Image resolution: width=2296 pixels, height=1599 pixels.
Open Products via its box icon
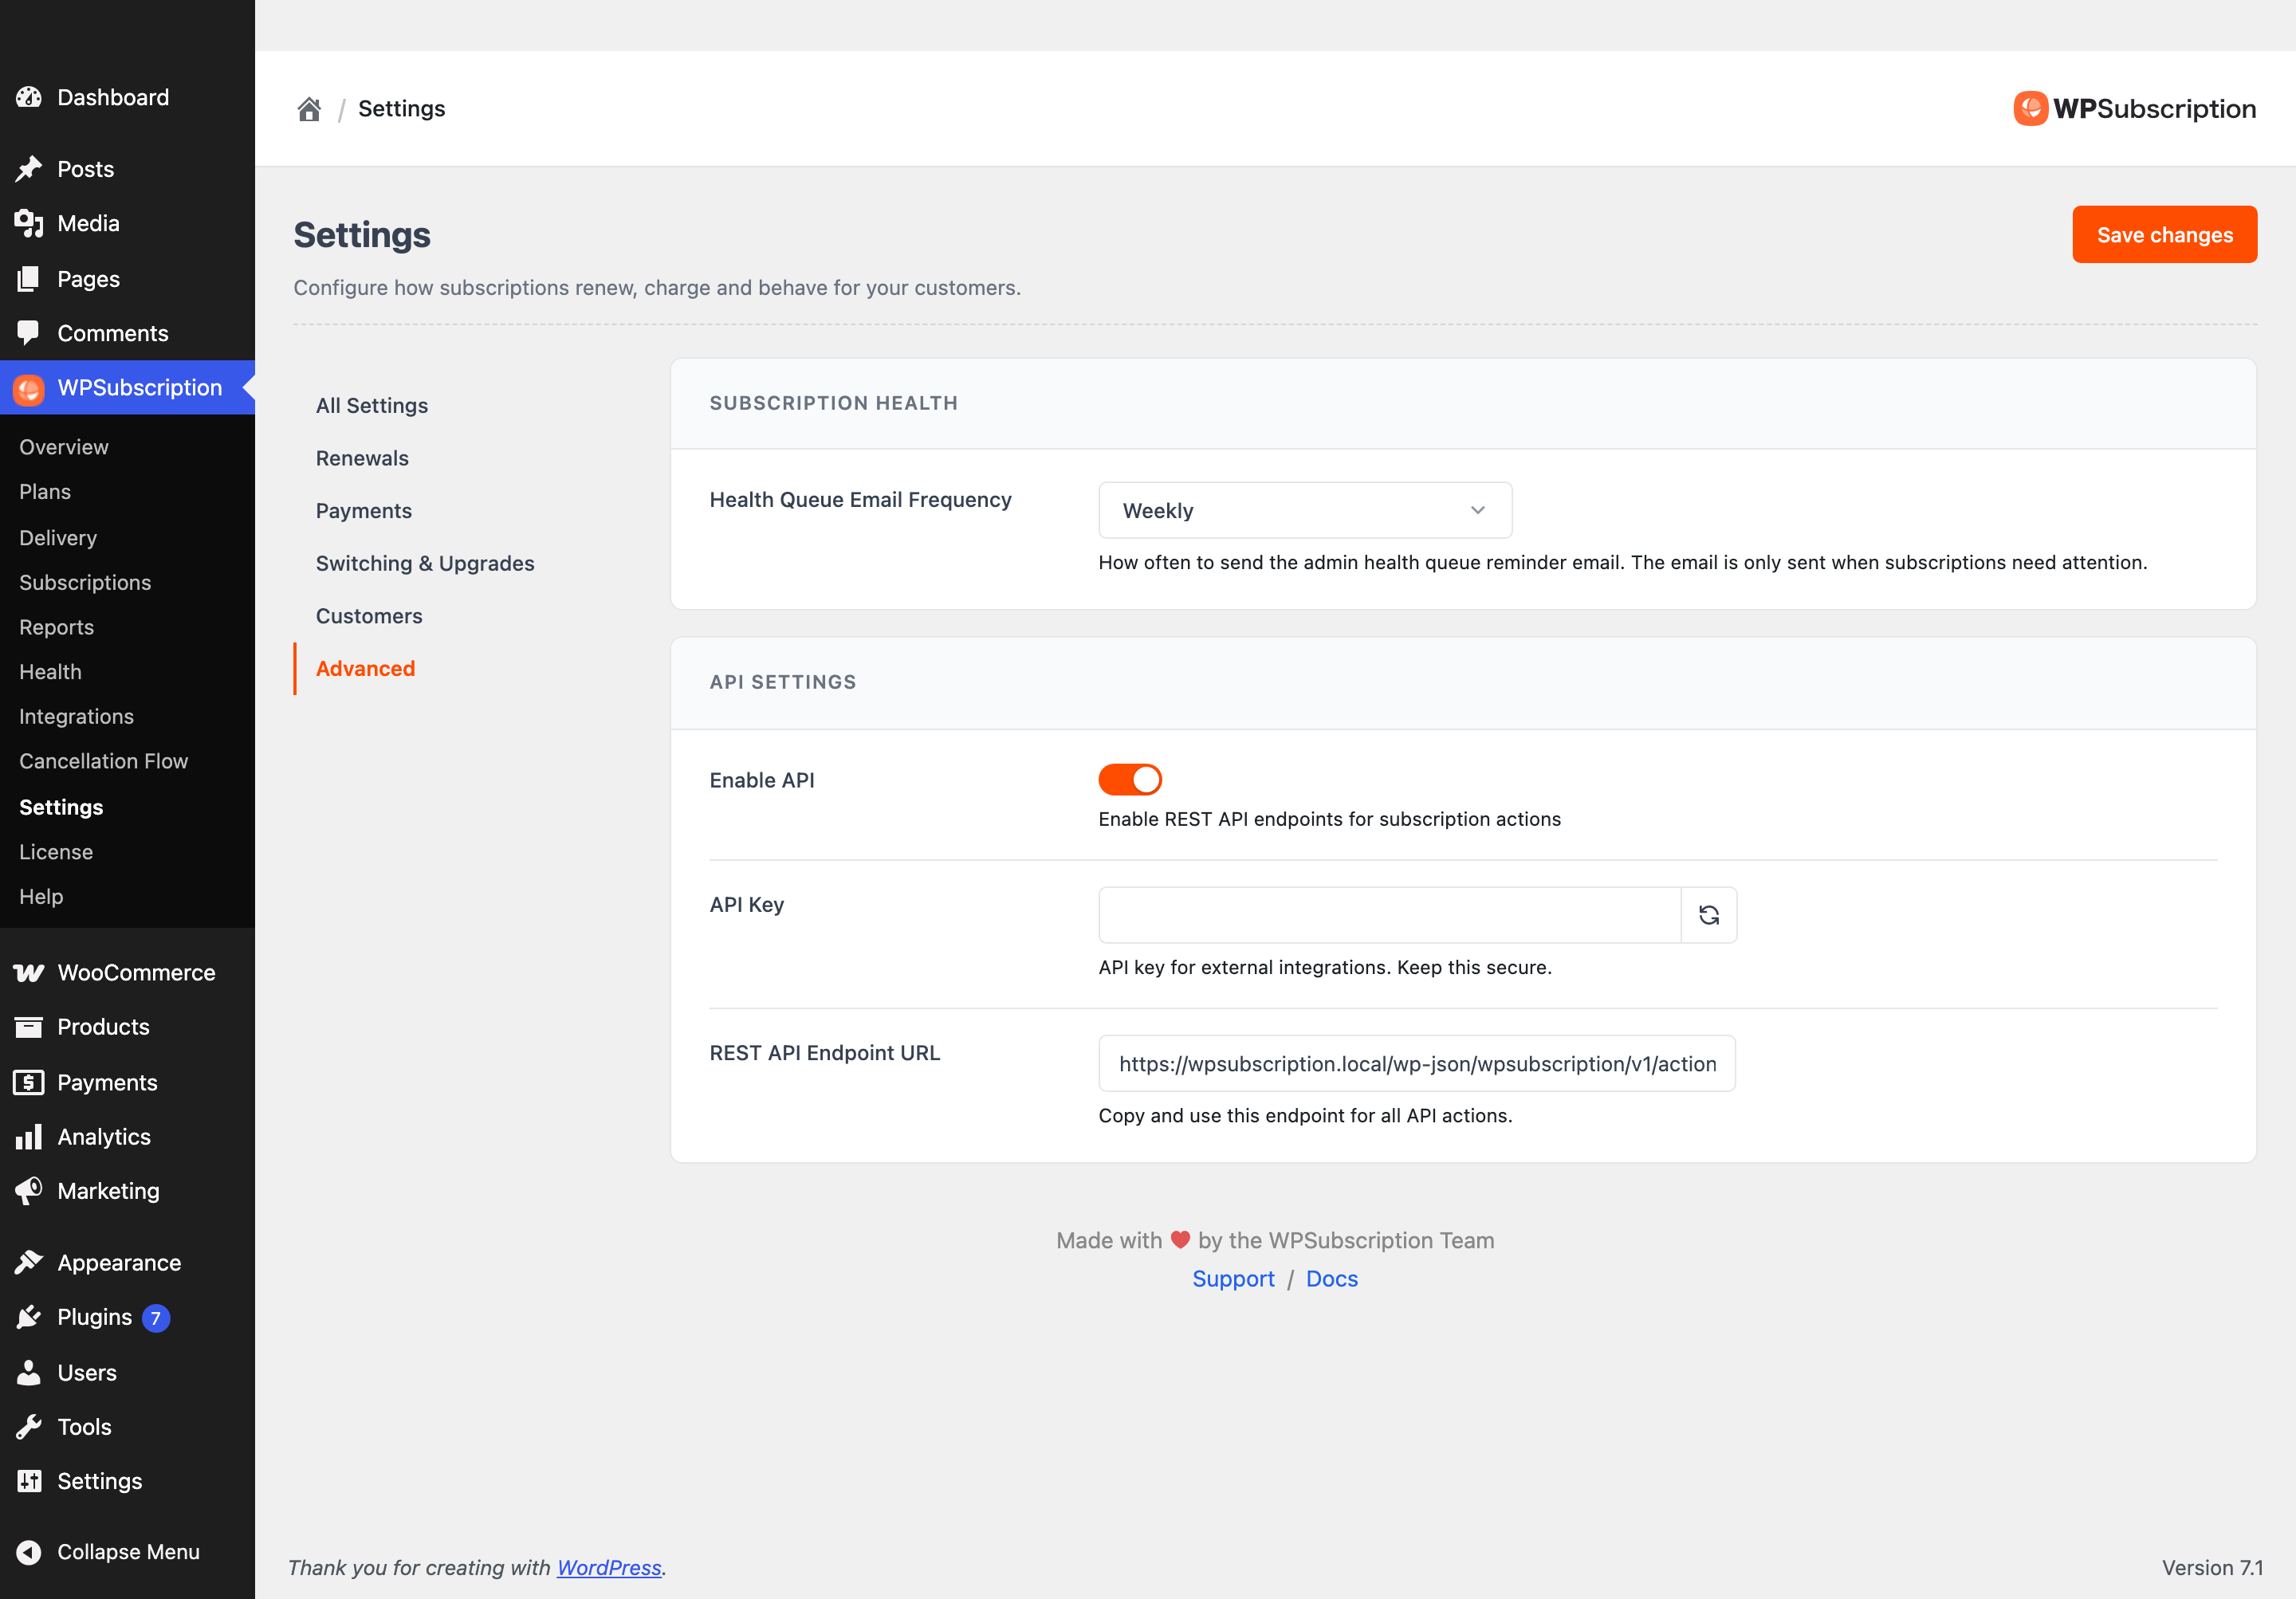29,1027
